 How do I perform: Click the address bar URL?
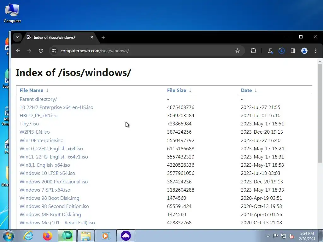coord(95,51)
